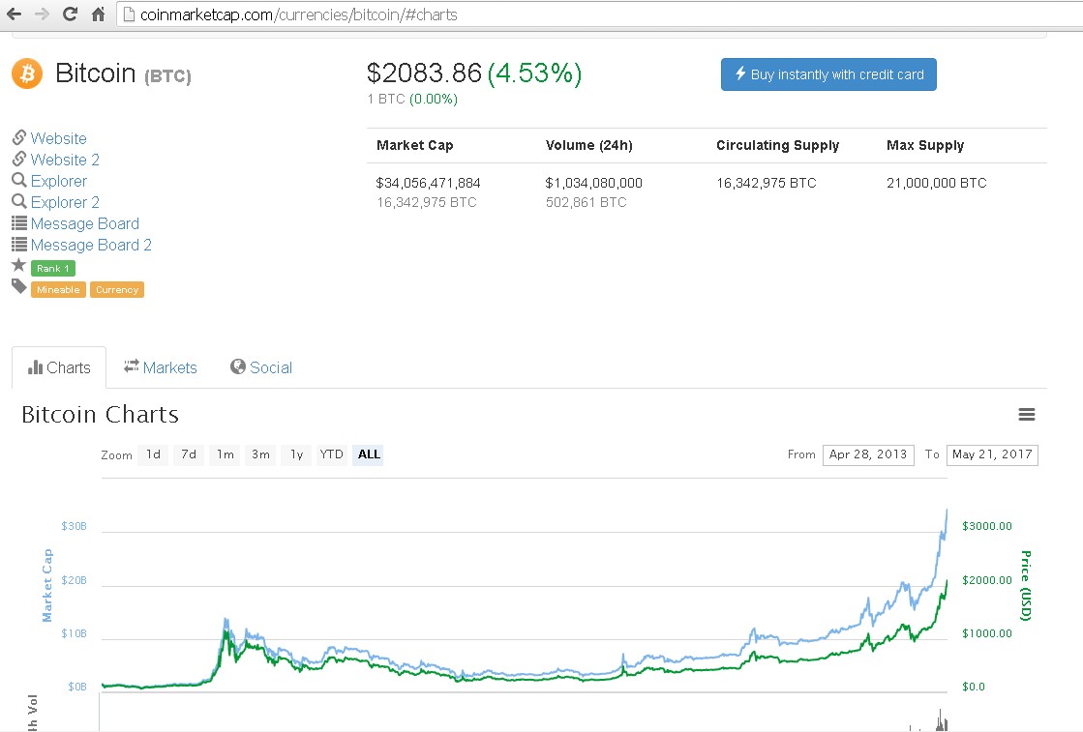The image size is (1083, 732).
Task: Set chart zoom to YTD
Action: coord(332,454)
